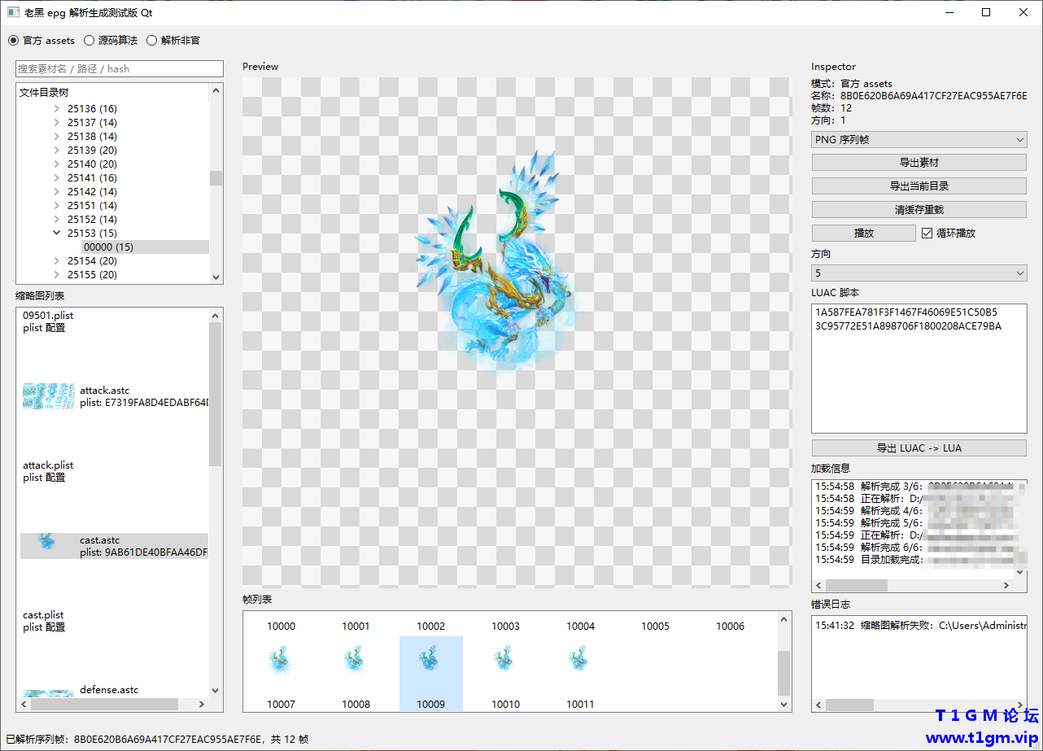Select tree row 25151 (14)
This screenshot has width=1043, height=751.
pyautogui.click(x=92, y=206)
